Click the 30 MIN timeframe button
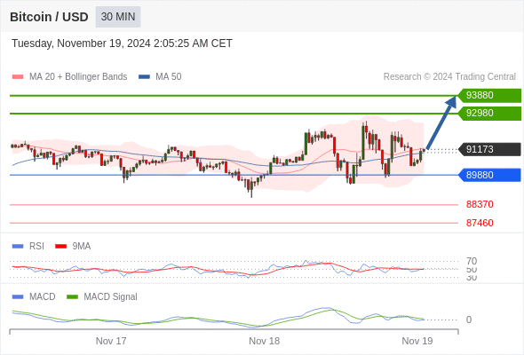 (x=118, y=17)
